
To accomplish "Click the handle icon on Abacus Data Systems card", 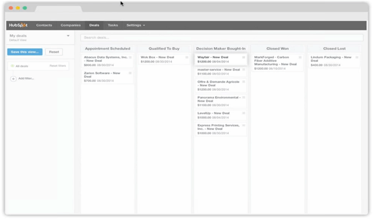I will tap(130, 57).
